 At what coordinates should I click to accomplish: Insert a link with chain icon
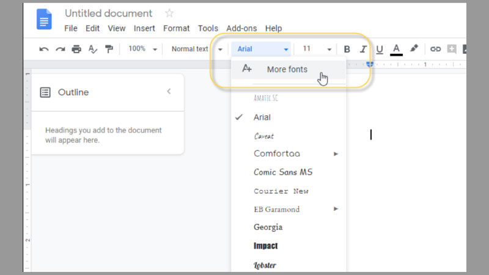[435, 49]
